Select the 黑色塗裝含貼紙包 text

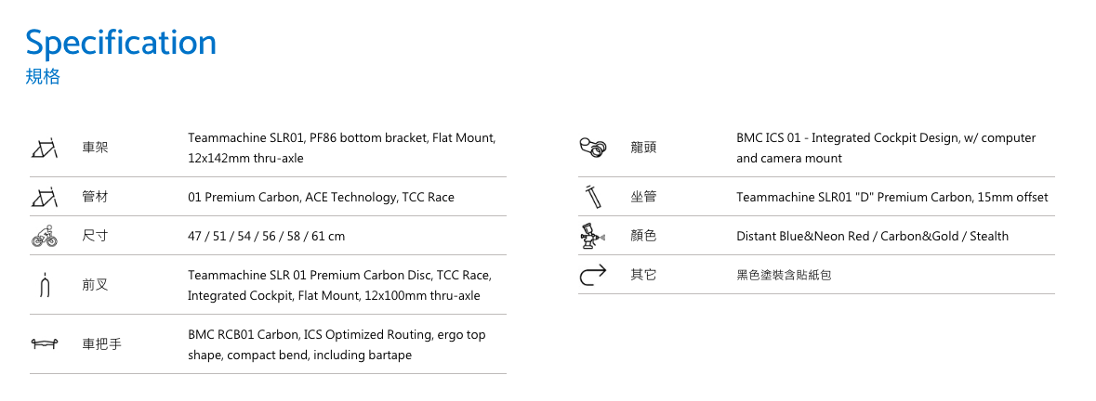(785, 276)
